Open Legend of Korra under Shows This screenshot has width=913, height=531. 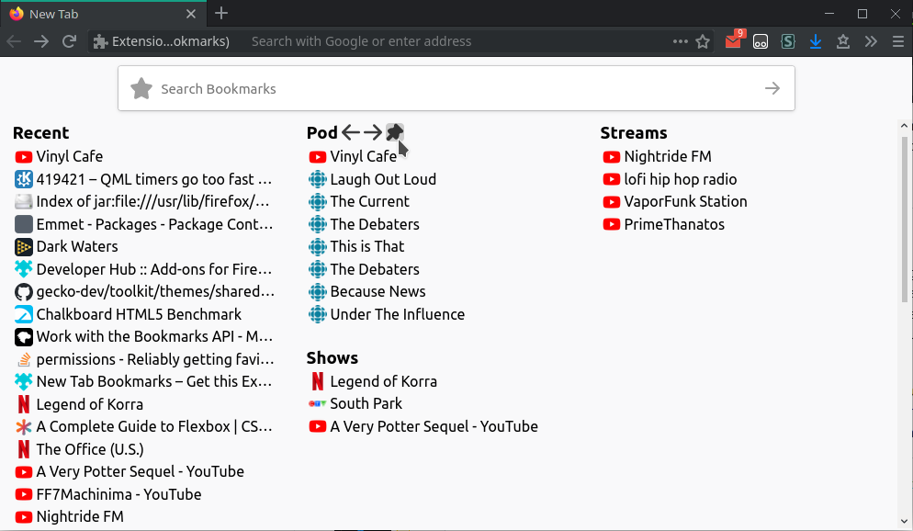pos(373,382)
